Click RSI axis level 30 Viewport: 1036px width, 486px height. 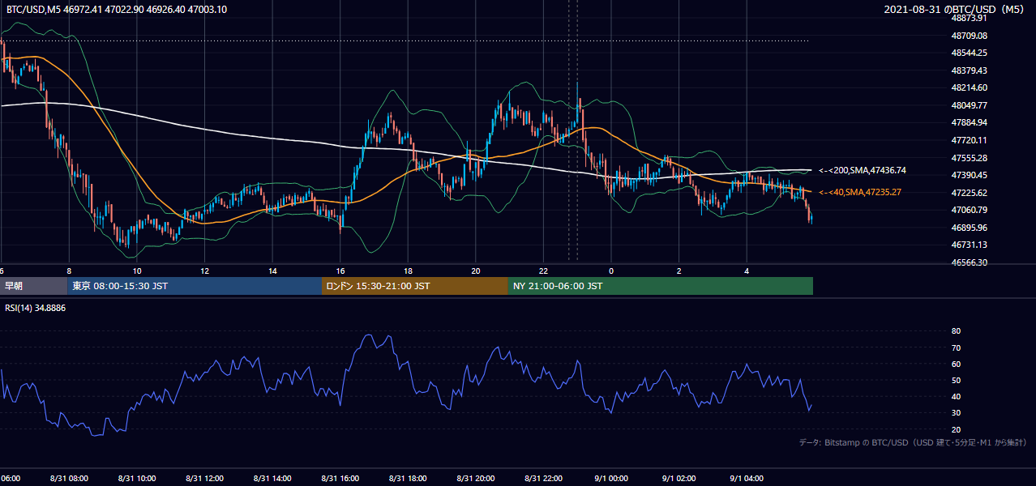pos(956,413)
